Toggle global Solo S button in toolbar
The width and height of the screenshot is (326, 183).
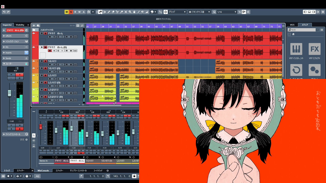[71, 12]
